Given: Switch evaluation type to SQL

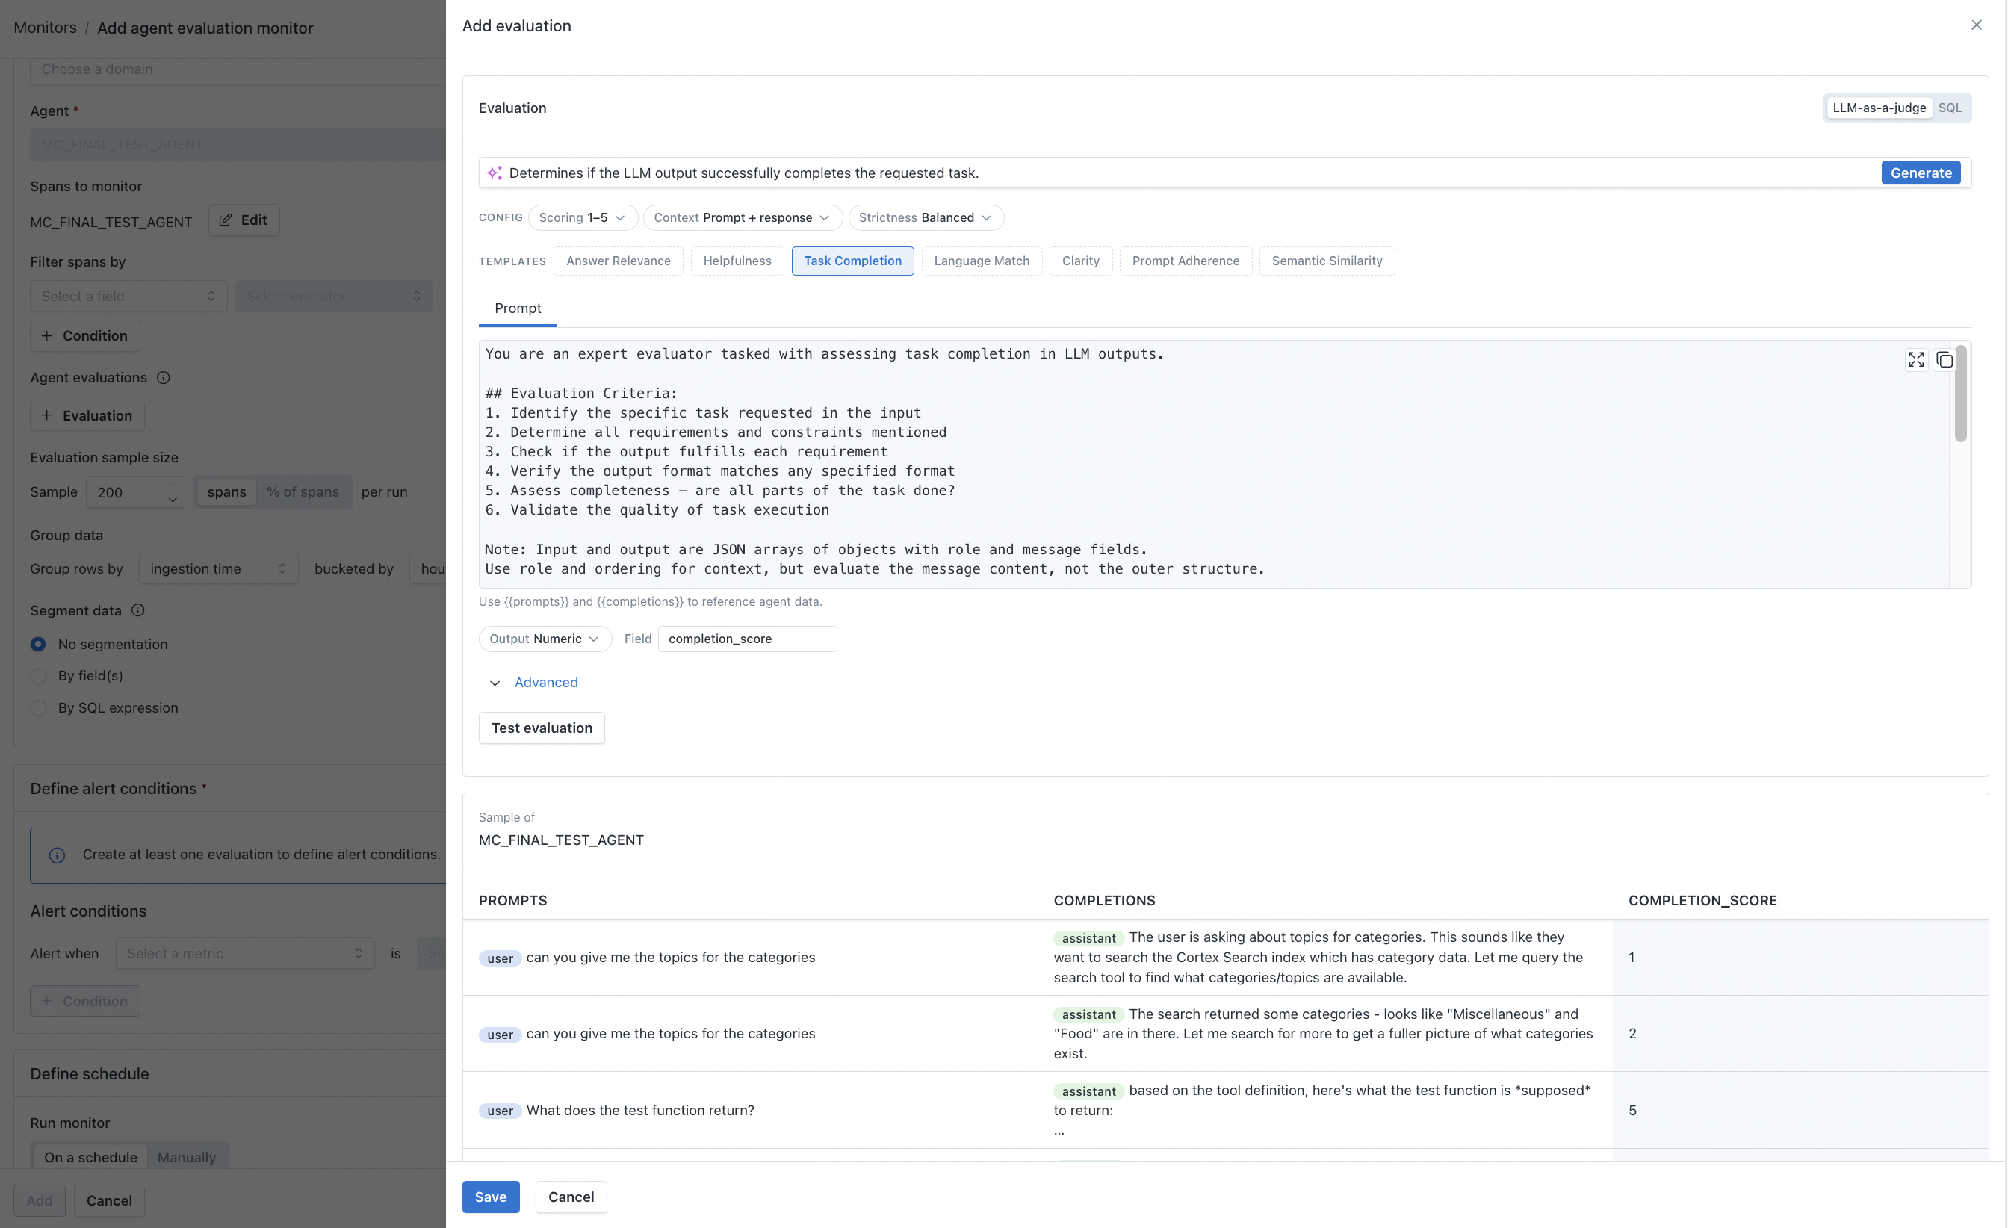Looking at the screenshot, I should (1949, 108).
